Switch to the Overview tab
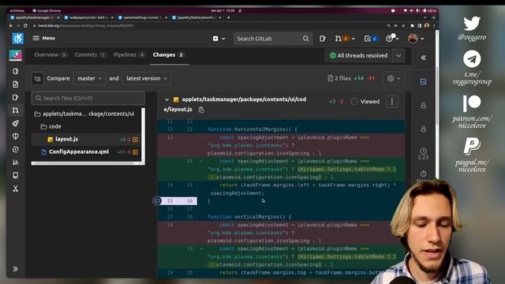The height and width of the screenshot is (284, 505). click(x=50, y=54)
